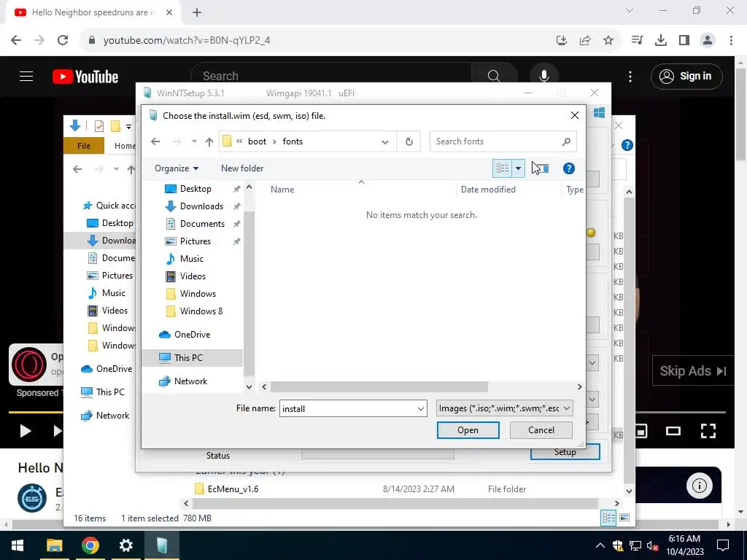Change view layout in file dialog
747x560 pixels.
pos(502,168)
